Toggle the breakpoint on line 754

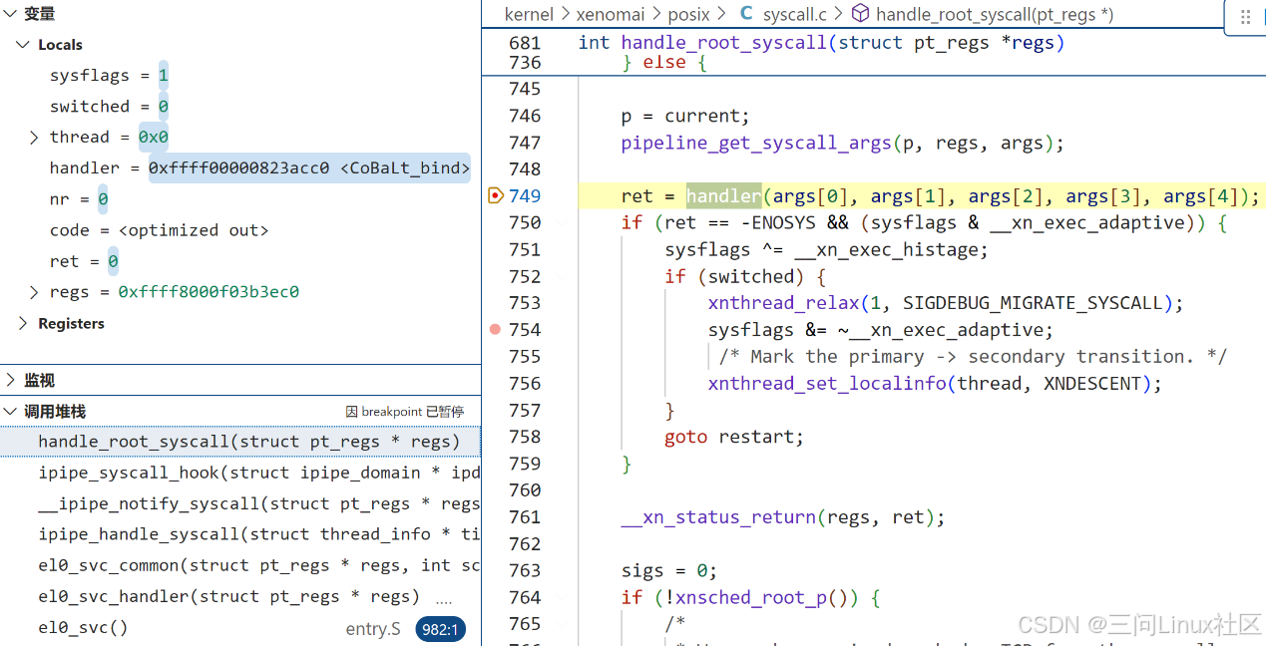click(495, 329)
